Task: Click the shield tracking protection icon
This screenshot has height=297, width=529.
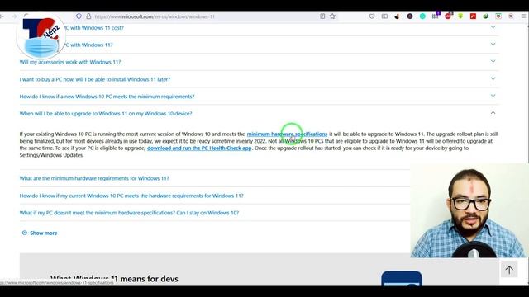Action: pos(79,16)
